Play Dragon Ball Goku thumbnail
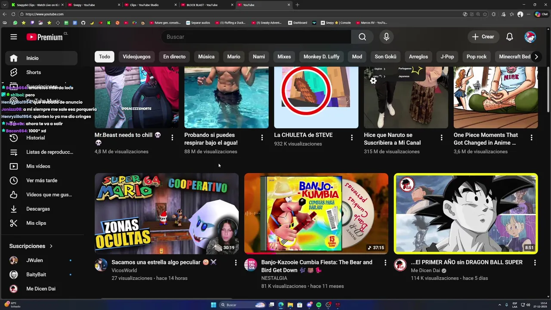Viewport: 551px width, 310px height. point(466,214)
